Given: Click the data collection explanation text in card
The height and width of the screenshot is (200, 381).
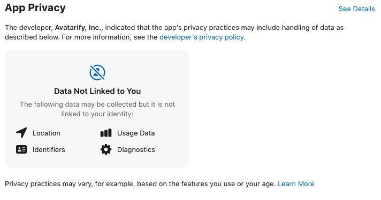Looking at the screenshot, I should [97, 109].
